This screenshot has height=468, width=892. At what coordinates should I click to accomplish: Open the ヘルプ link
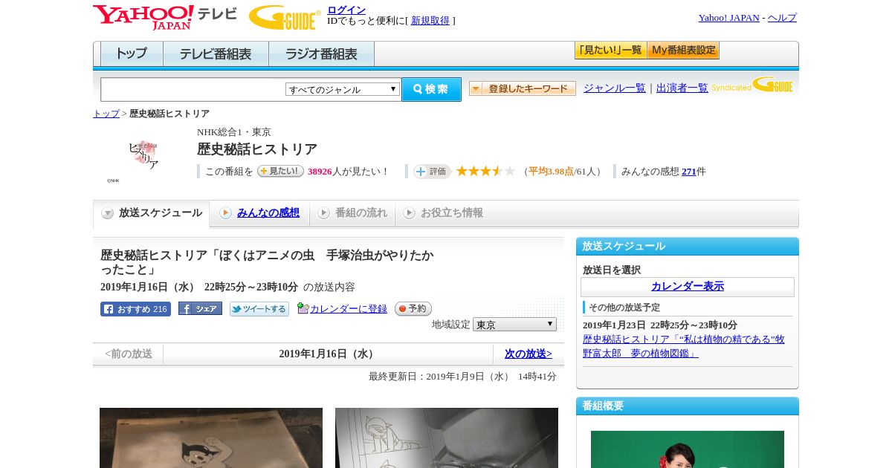coord(782,18)
